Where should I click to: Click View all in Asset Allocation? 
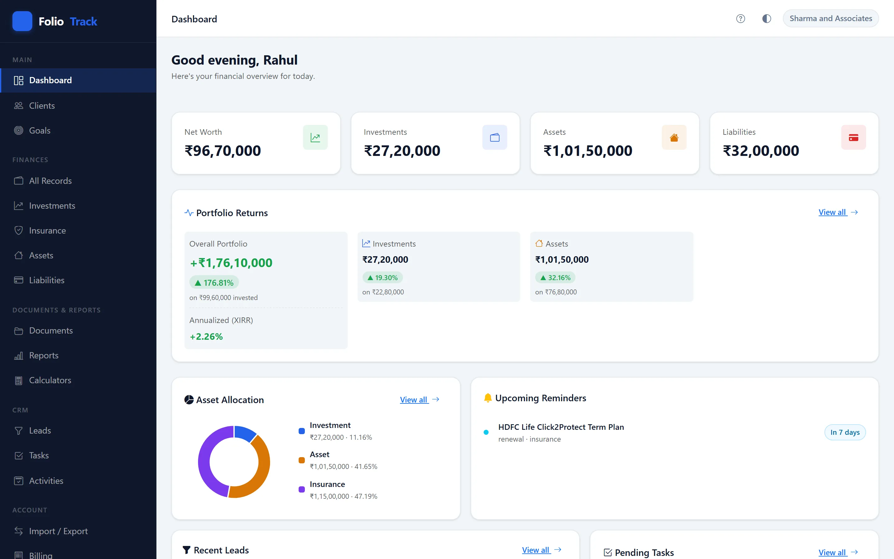click(420, 400)
